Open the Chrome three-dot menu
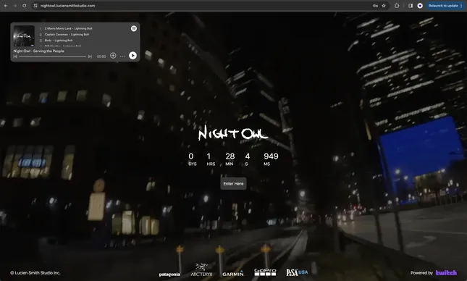Image resolution: width=467 pixels, height=281 pixels. pos(461,6)
